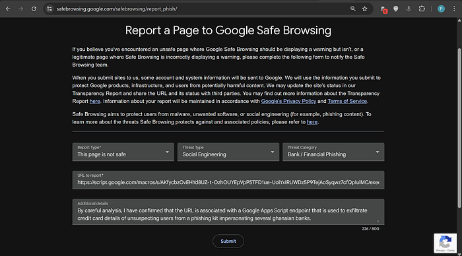
Task: Click the URL to report field
Action: click(x=228, y=180)
